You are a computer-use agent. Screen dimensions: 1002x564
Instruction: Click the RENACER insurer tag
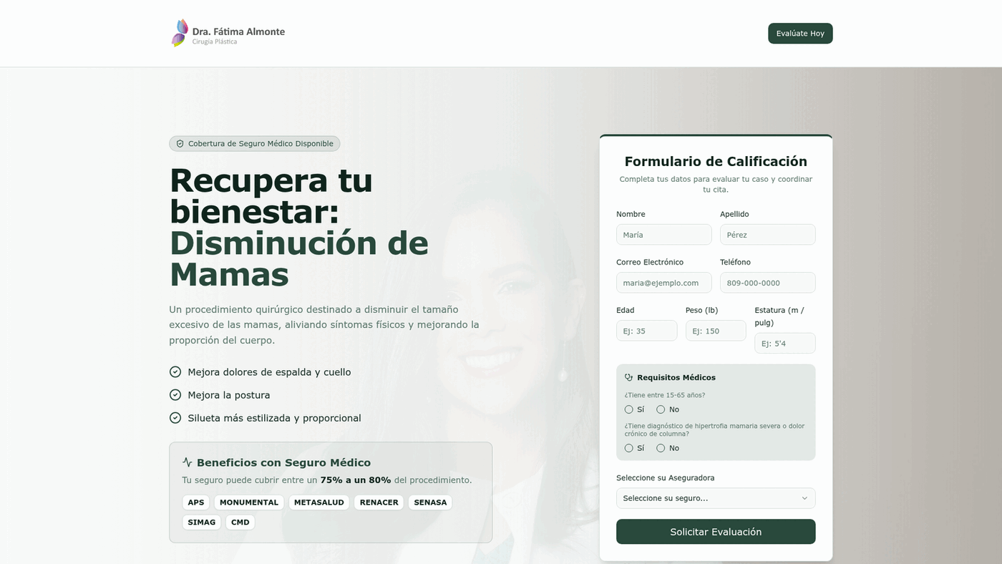(x=379, y=502)
